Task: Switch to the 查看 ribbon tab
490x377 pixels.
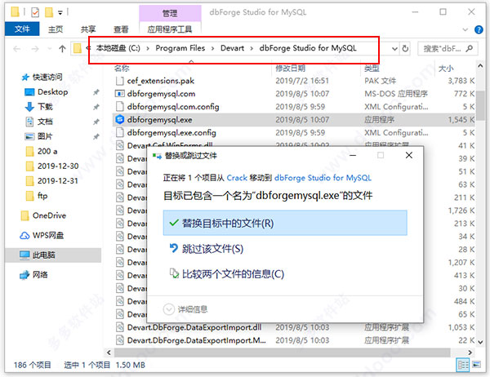Action: 121,29
